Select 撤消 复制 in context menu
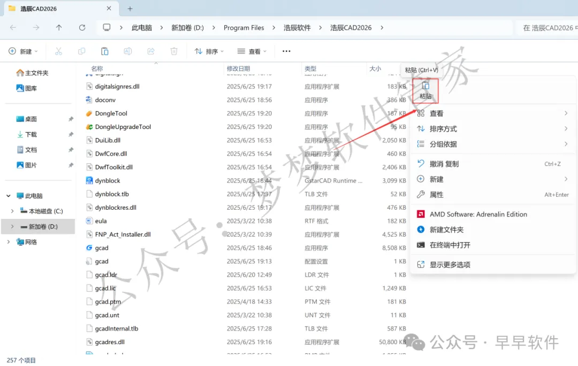578x366 pixels. [x=492, y=164]
